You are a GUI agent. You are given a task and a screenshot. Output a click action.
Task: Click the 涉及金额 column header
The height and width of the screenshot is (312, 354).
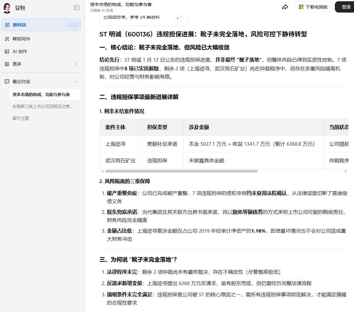253,127
